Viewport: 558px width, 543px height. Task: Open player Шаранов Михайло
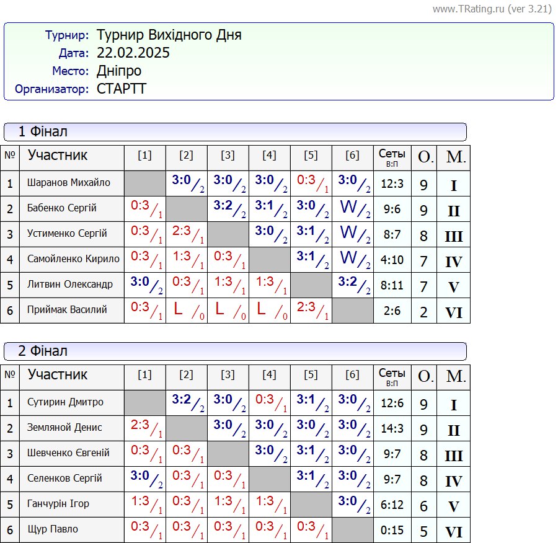click(69, 183)
